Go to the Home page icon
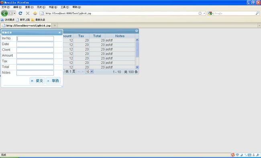This screenshot has height=158, width=261. tap(35, 13)
